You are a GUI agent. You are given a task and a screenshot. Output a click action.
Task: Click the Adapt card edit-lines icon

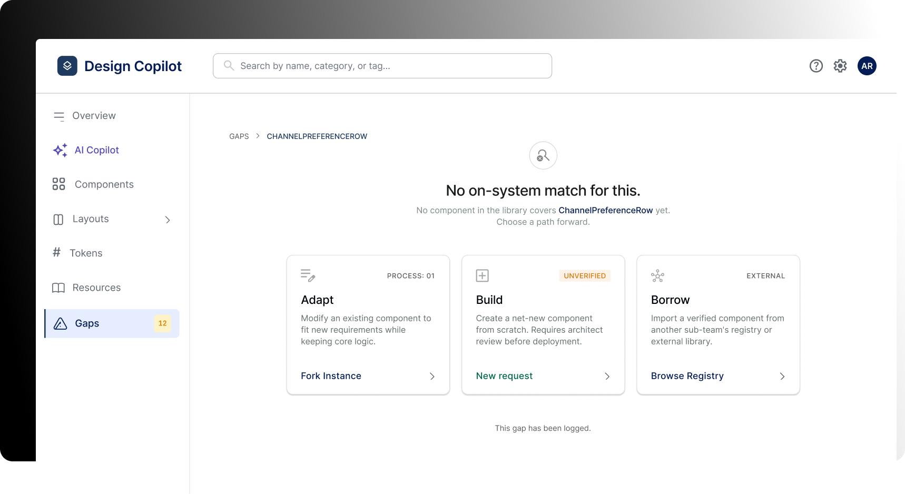(x=308, y=275)
